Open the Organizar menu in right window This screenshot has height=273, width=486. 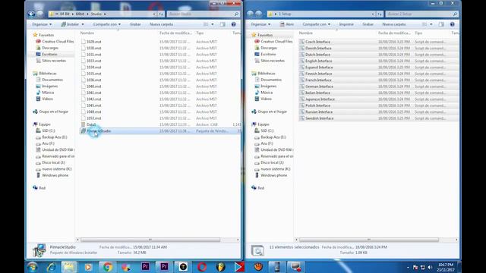point(260,24)
